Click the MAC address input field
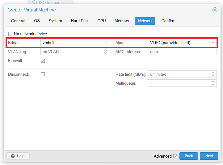 point(182,52)
